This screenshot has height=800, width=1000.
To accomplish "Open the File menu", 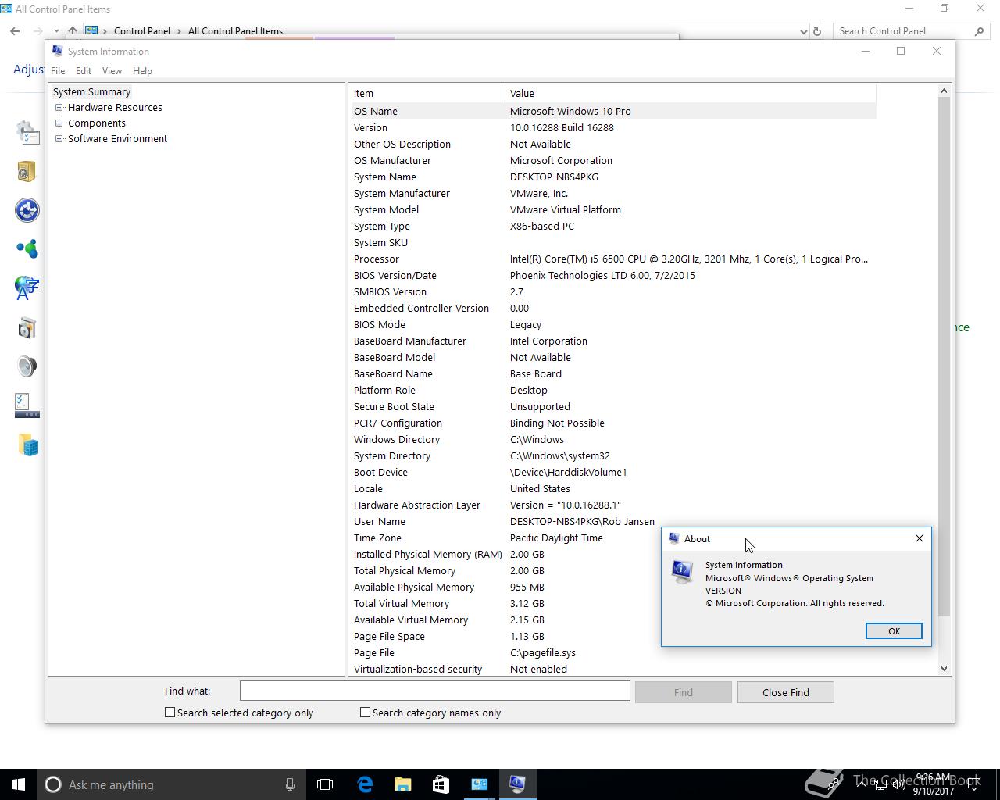I will click(58, 71).
